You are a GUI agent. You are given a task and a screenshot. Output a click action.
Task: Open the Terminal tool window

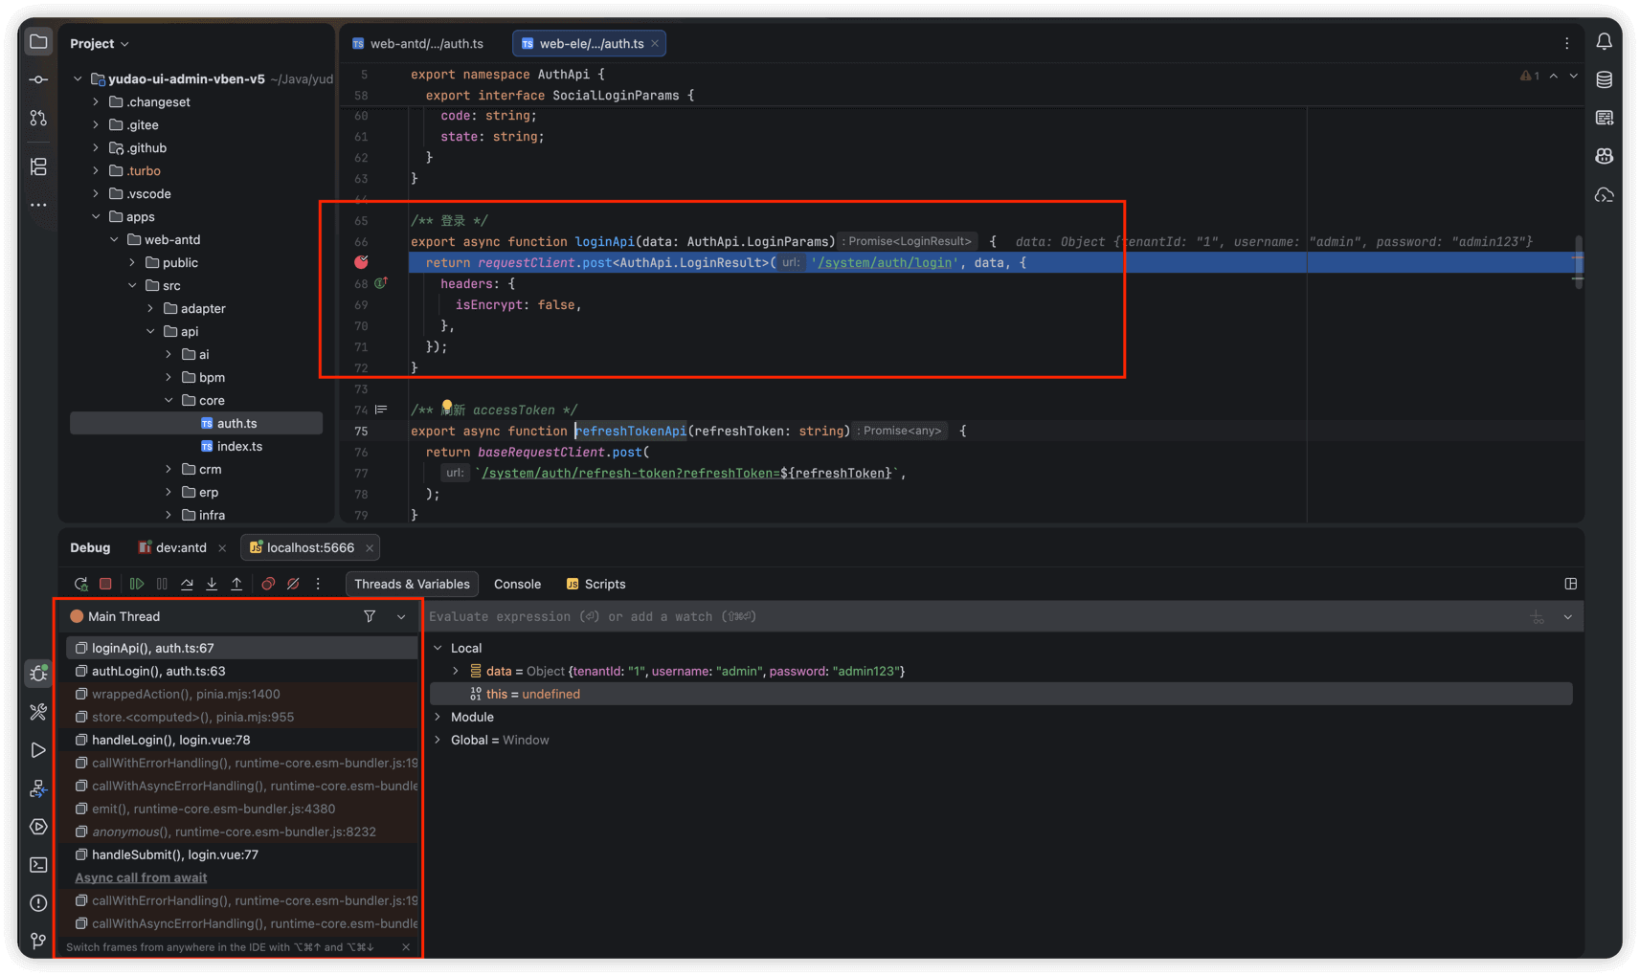(x=38, y=865)
